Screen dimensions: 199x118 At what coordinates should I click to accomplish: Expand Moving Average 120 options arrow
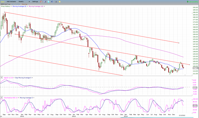tap(44, 6)
